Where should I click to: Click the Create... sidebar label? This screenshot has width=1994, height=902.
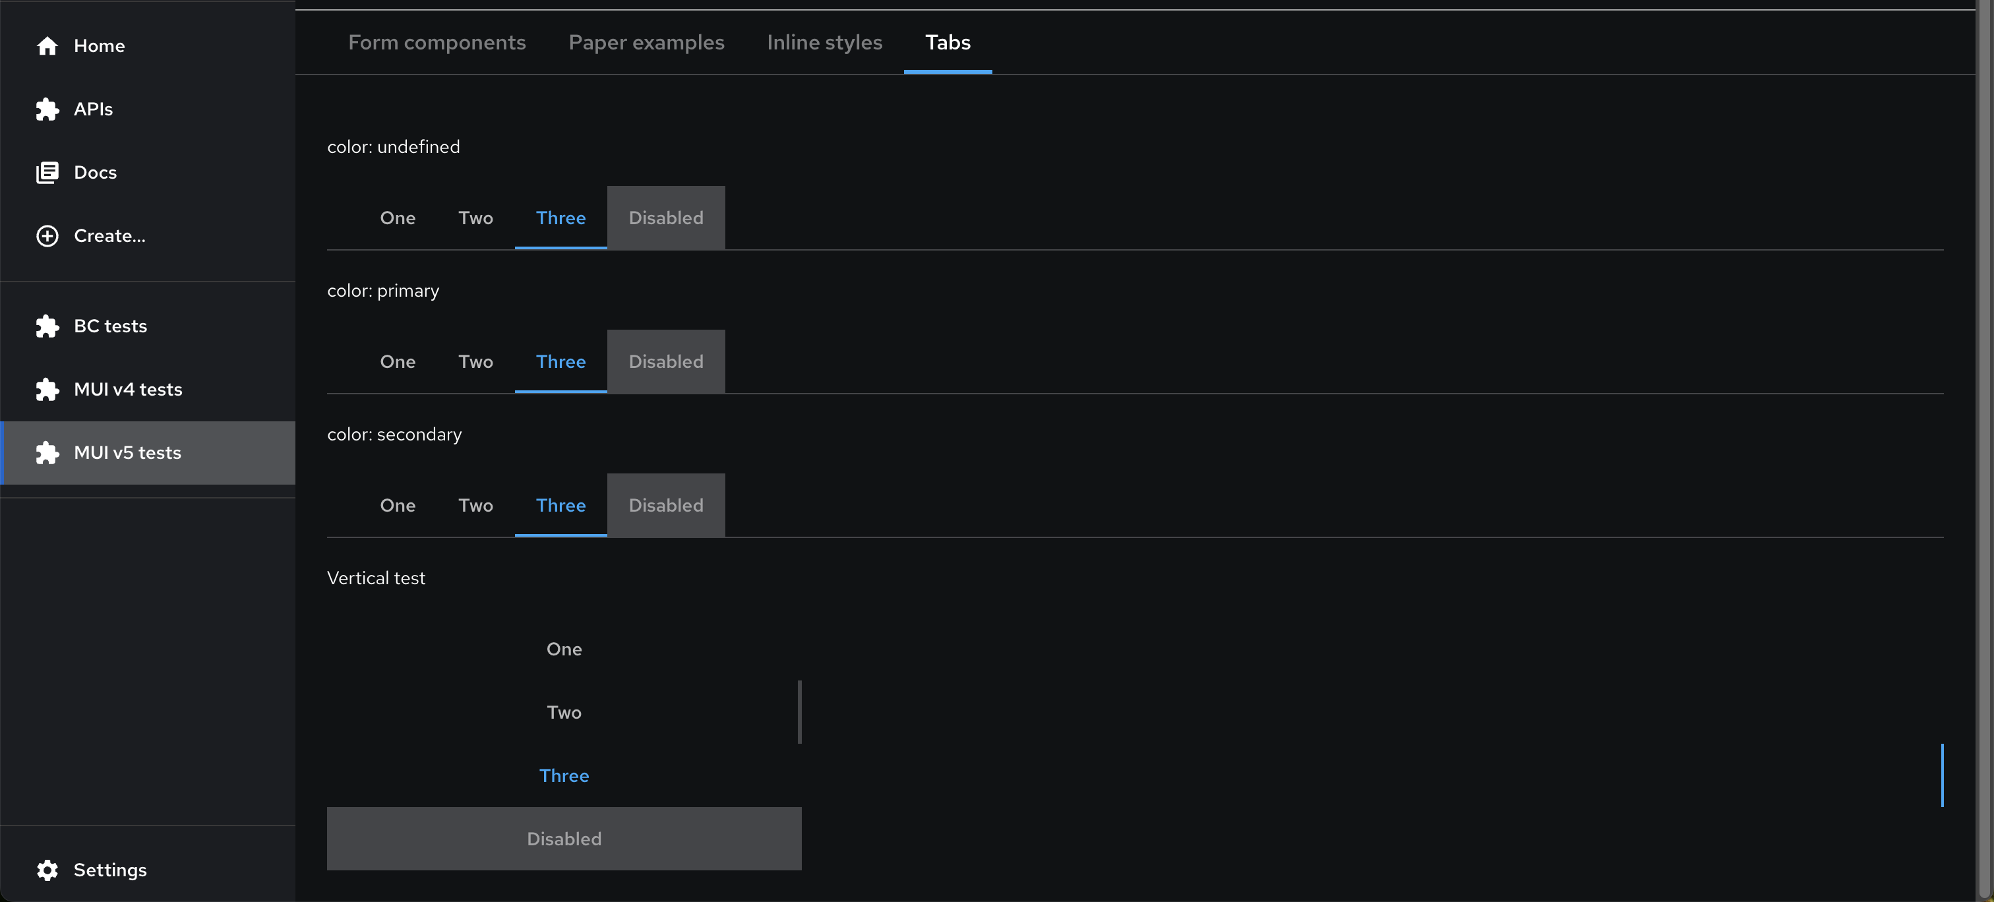click(109, 236)
